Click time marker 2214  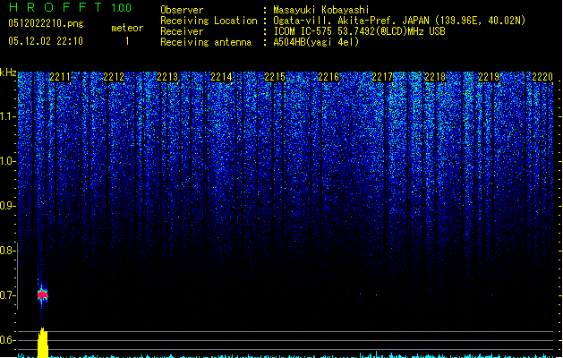pyautogui.click(x=221, y=77)
